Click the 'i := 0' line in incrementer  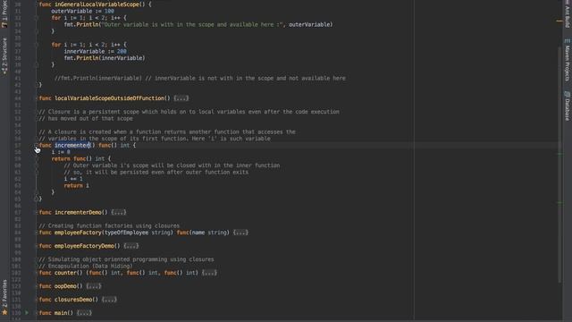point(61,152)
